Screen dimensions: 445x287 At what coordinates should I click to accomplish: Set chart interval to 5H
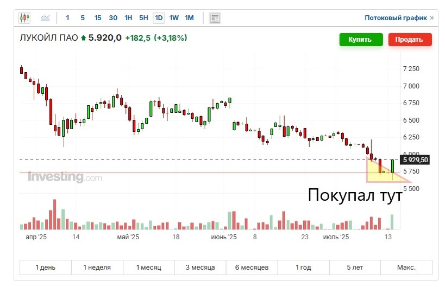143,18
